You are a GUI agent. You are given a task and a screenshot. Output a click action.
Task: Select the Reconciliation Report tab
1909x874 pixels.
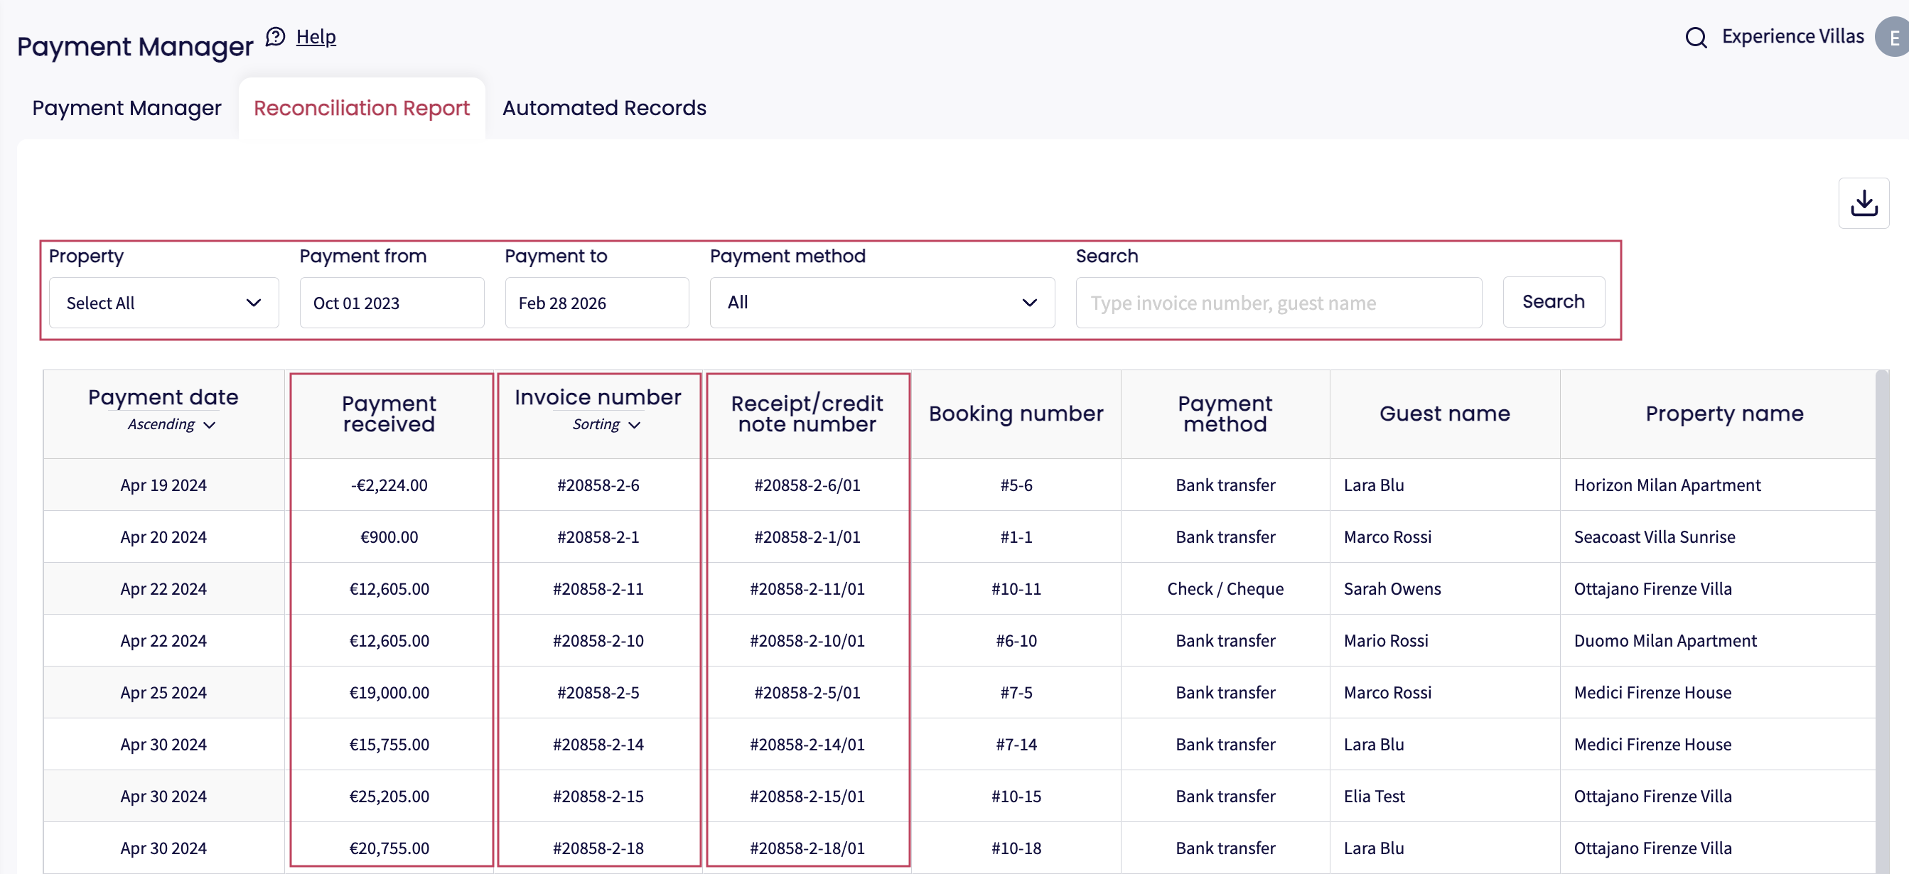tap(362, 108)
